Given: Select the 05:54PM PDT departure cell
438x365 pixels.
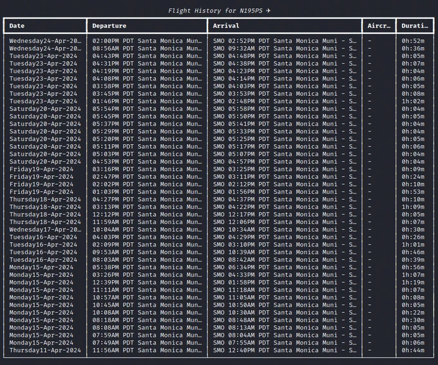Looking at the screenshot, I should coord(147,109).
